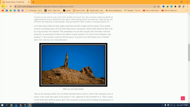The width and height of the screenshot is (190, 107).
Task: Show hidden system tray icons
Action: point(162,105)
